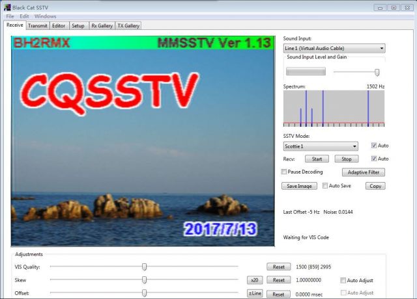The image size is (417, 299).
Task: Open the Edit menu
Action: [x=24, y=16]
